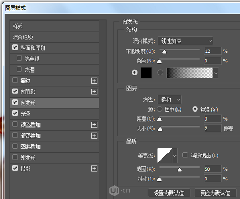Click the 杂色 value field
The image size is (240, 199).
[x=213, y=61]
